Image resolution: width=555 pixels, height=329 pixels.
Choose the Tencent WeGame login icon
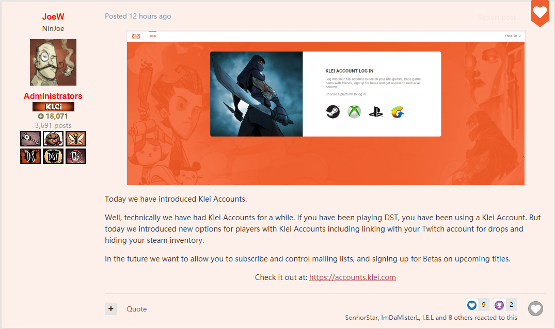(x=398, y=112)
